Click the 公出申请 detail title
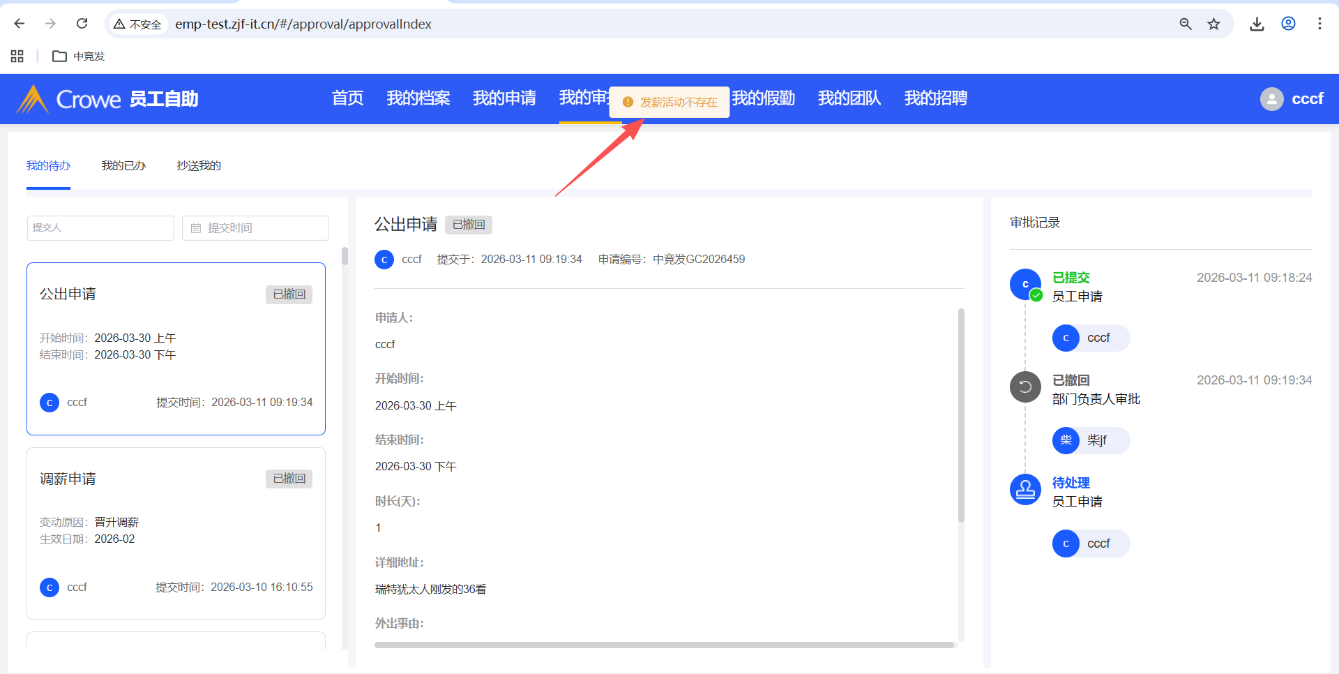Image resolution: width=1339 pixels, height=674 pixels. [x=406, y=225]
